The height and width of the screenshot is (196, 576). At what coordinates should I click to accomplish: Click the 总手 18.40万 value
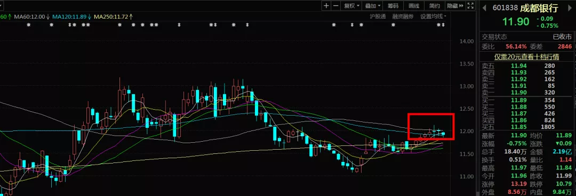tap(515, 152)
